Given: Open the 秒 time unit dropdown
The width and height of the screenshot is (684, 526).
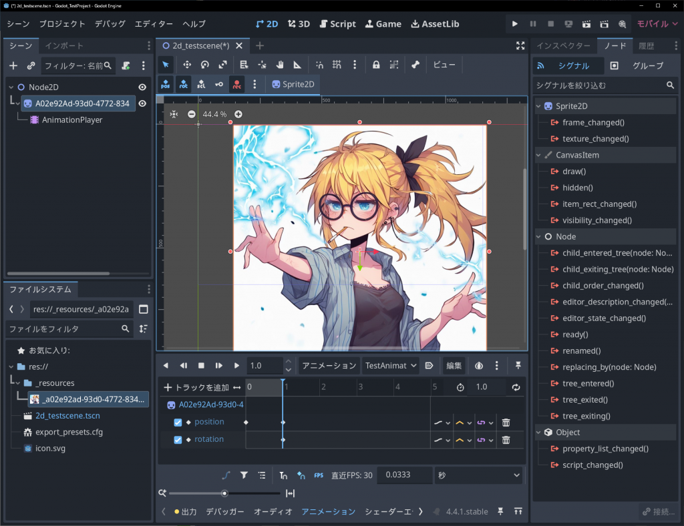Looking at the screenshot, I should [x=478, y=475].
